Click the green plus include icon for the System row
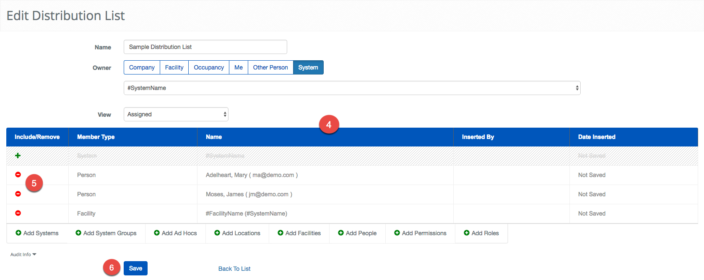Viewport: 704px width, 280px height. coord(18,156)
